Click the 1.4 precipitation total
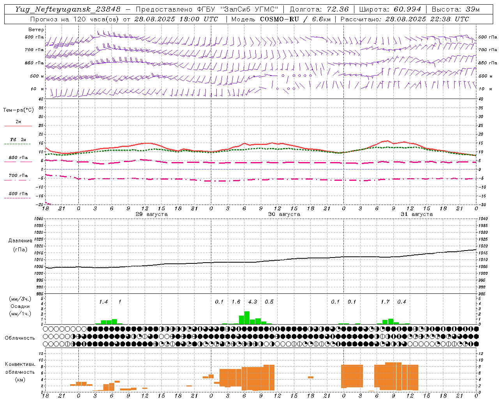The height and width of the screenshot is (399, 499). point(103,302)
